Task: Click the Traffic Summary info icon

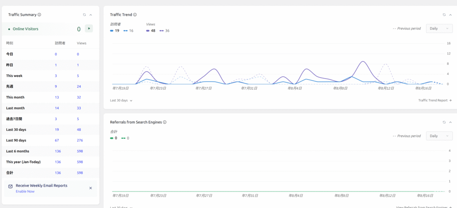Action: [39, 15]
